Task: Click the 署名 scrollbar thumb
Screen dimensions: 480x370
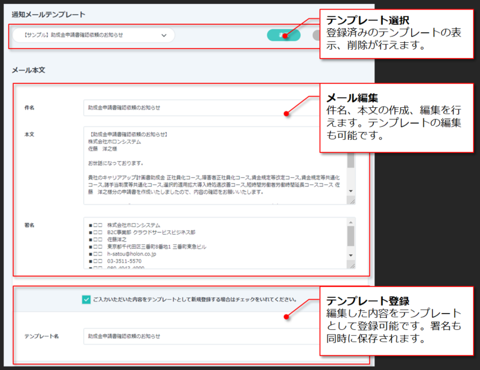Action: [x=351, y=236]
